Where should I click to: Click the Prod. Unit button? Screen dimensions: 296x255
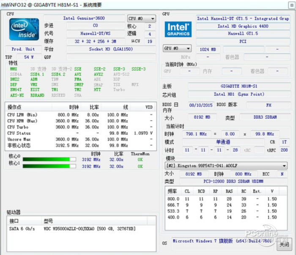click(23, 49)
